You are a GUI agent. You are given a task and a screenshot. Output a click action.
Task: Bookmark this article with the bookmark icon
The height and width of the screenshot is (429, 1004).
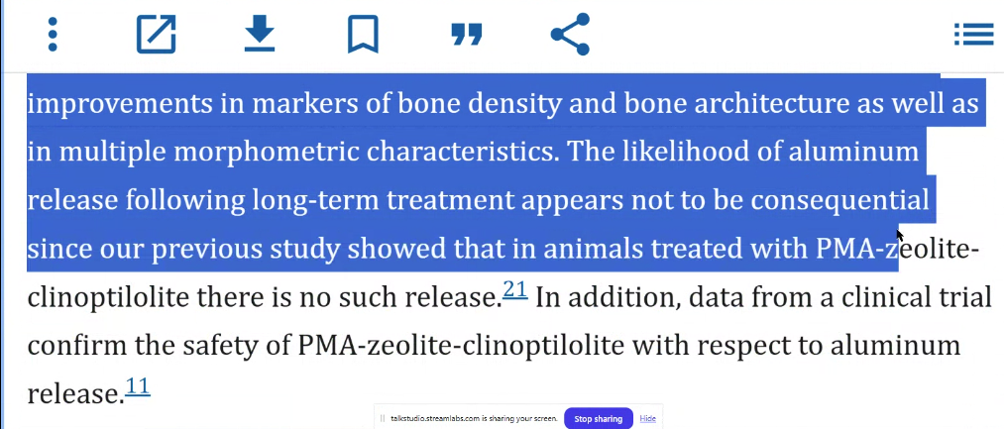[x=363, y=35]
